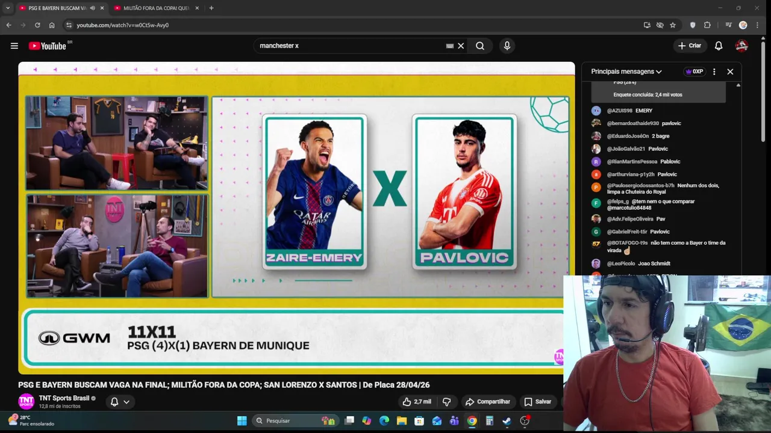
Task: Click the chat scrollbar up arrow
Action: 738,85
